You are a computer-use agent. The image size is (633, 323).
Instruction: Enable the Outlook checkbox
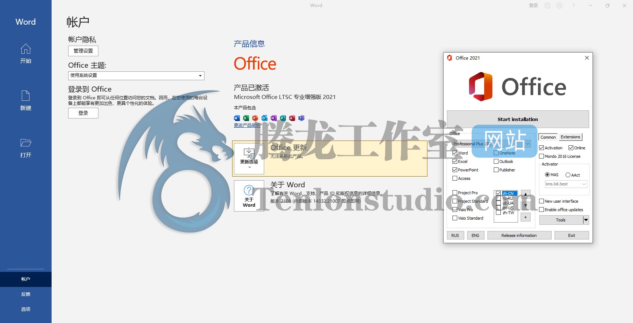496,161
